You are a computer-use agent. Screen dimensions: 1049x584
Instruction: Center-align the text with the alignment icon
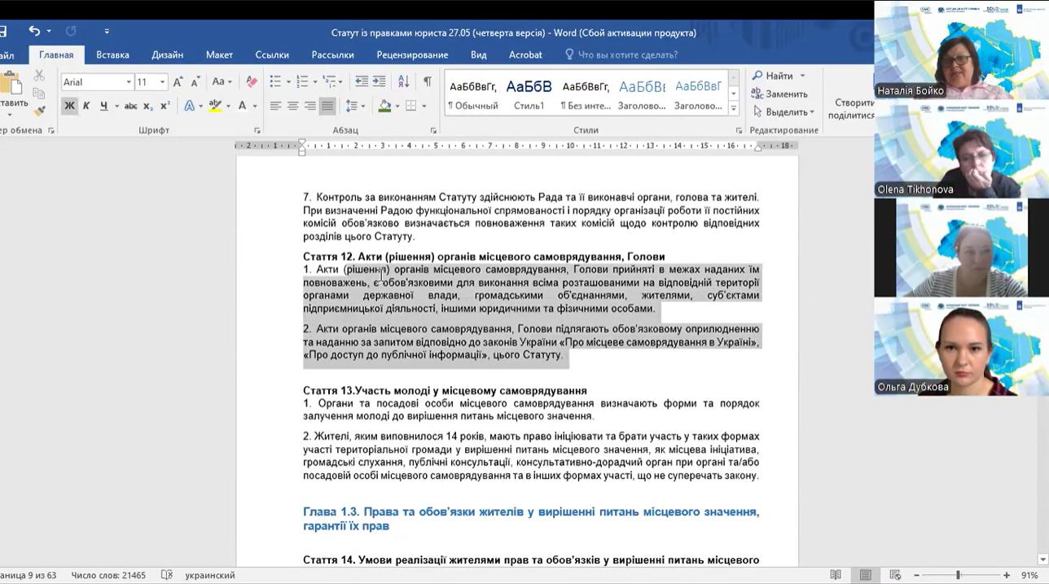(x=292, y=106)
